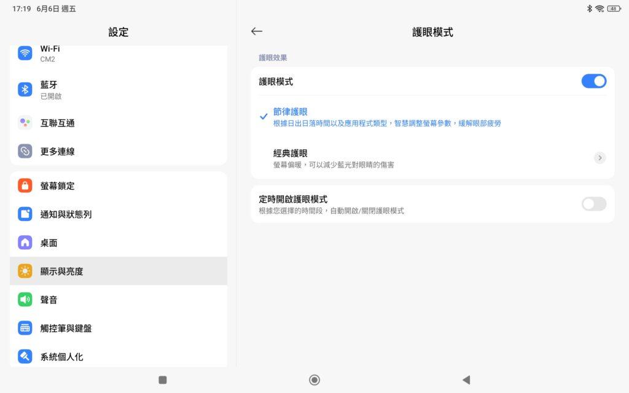Click the 互聯互通 icon
The width and height of the screenshot is (629, 393).
tap(25, 123)
